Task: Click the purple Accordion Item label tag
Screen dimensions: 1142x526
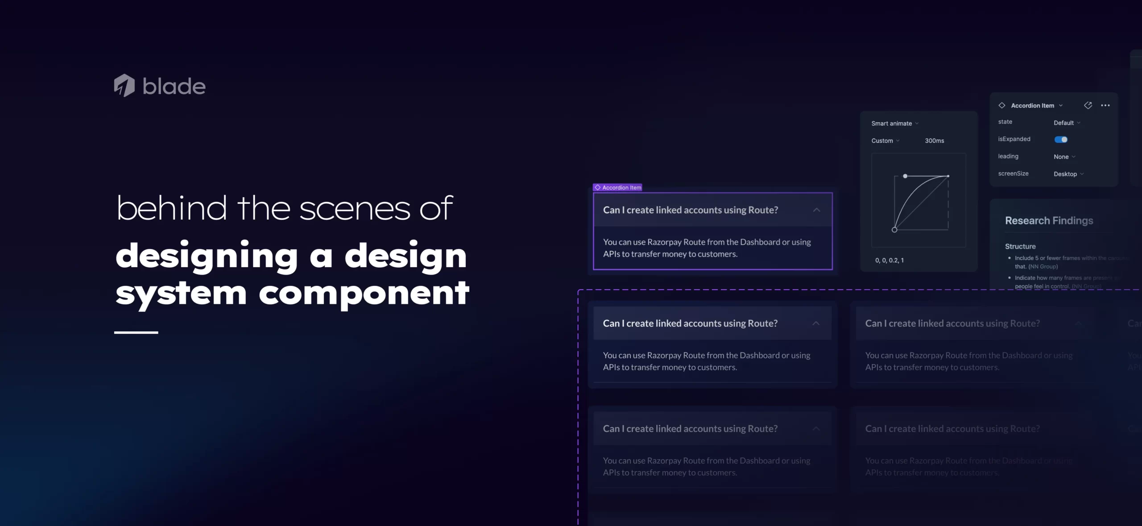Action: 618,187
